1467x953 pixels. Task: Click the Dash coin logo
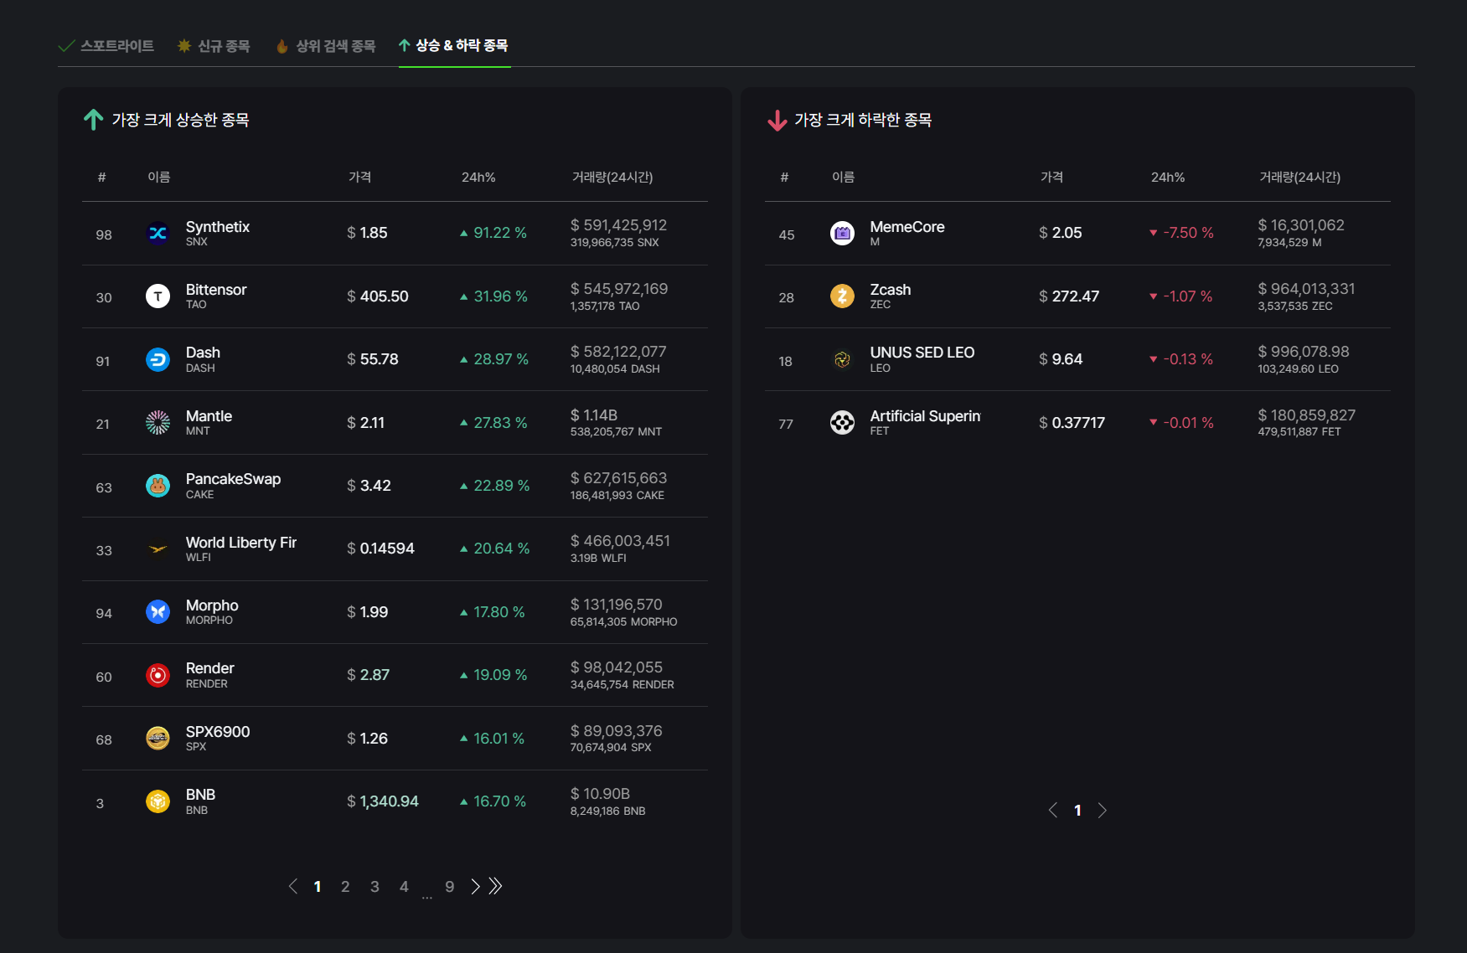point(158,360)
